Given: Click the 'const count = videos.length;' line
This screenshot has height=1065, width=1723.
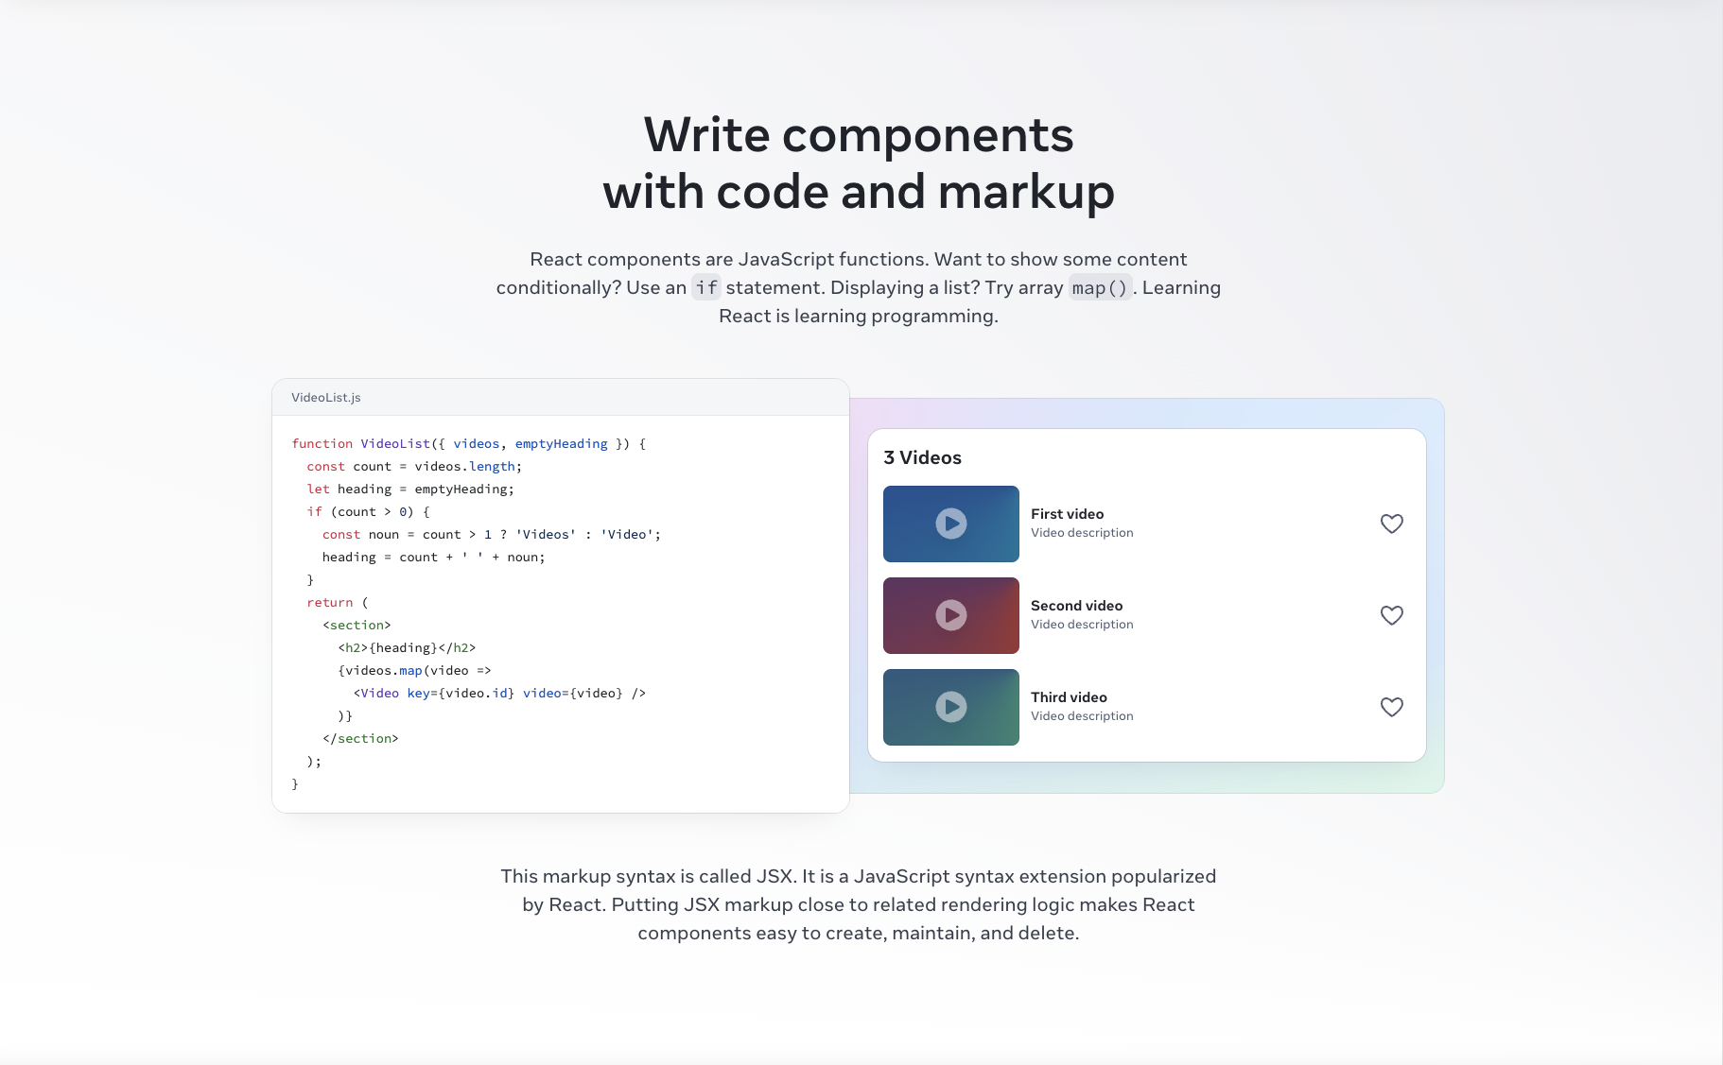Looking at the screenshot, I should (x=414, y=466).
